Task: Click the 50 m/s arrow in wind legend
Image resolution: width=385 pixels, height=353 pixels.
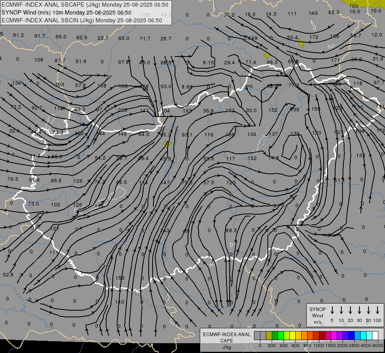Action: pyautogui.click(x=368, y=310)
